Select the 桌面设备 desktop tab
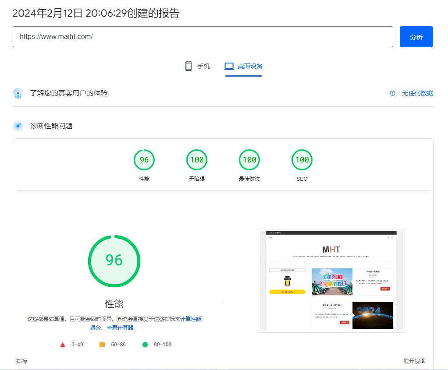 [x=243, y=66]
